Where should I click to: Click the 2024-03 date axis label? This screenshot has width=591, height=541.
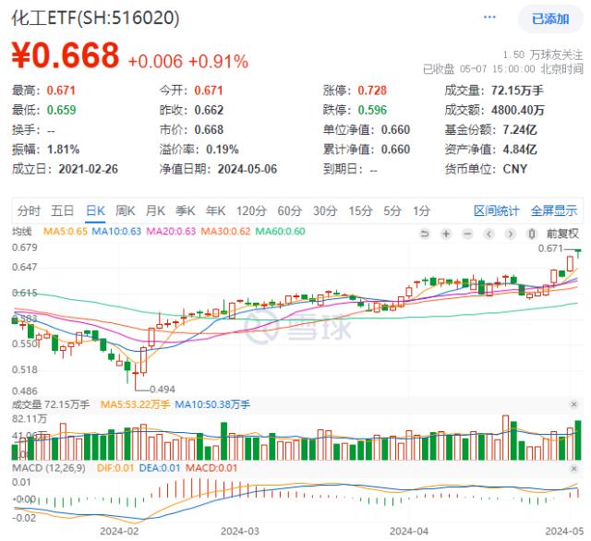(240, 531)
